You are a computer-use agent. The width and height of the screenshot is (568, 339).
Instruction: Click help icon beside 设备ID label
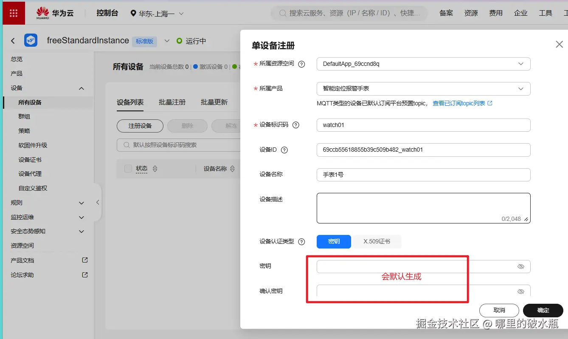coord(284,150)
